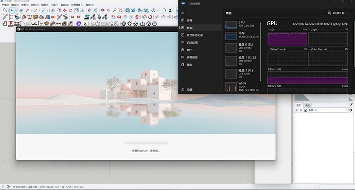The width and height of the screenshot is (355, 190).
Task: Activate the red Move arrows tool
Action: tap(65, 10)
